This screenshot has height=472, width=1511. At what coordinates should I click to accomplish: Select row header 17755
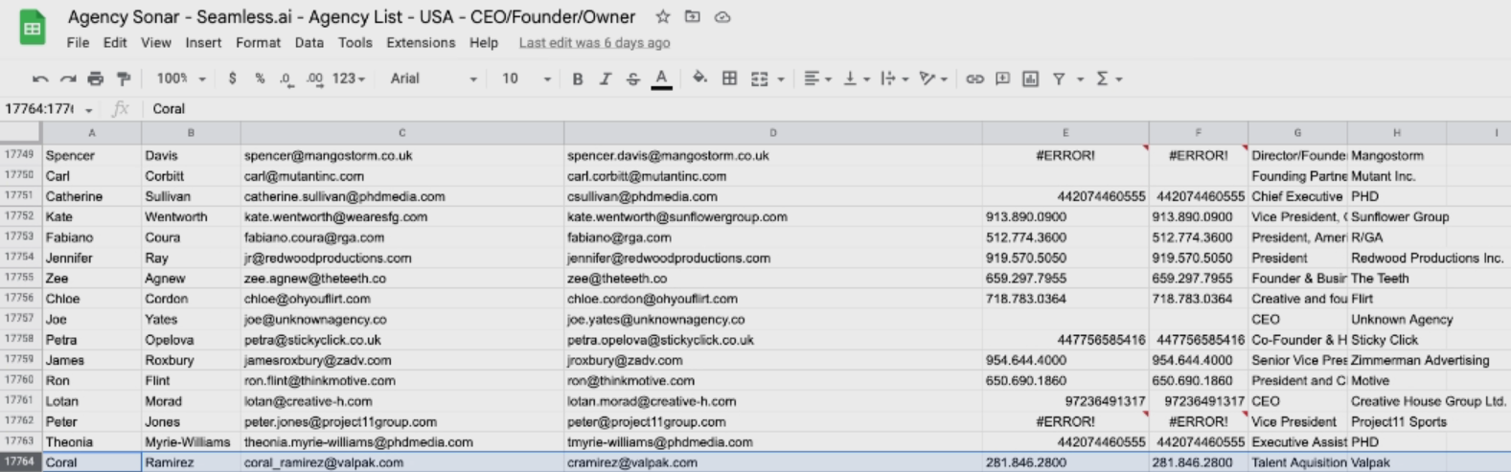pyautogui.click(x=20, y=278)
